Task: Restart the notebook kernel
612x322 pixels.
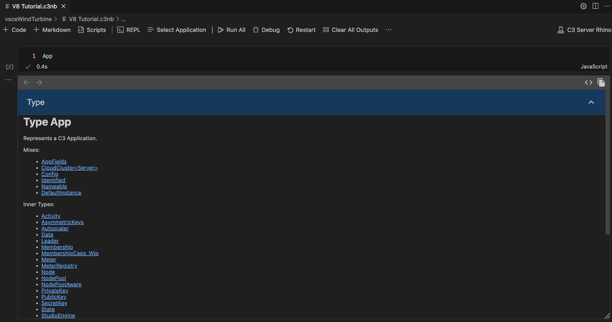Action: [x=301, y=30]
